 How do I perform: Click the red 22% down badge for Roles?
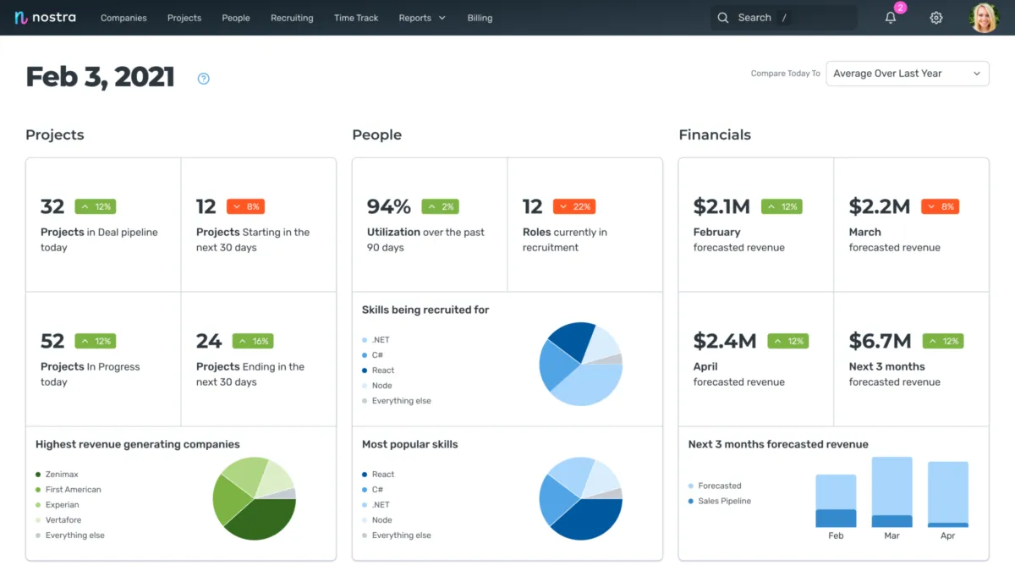574,206
